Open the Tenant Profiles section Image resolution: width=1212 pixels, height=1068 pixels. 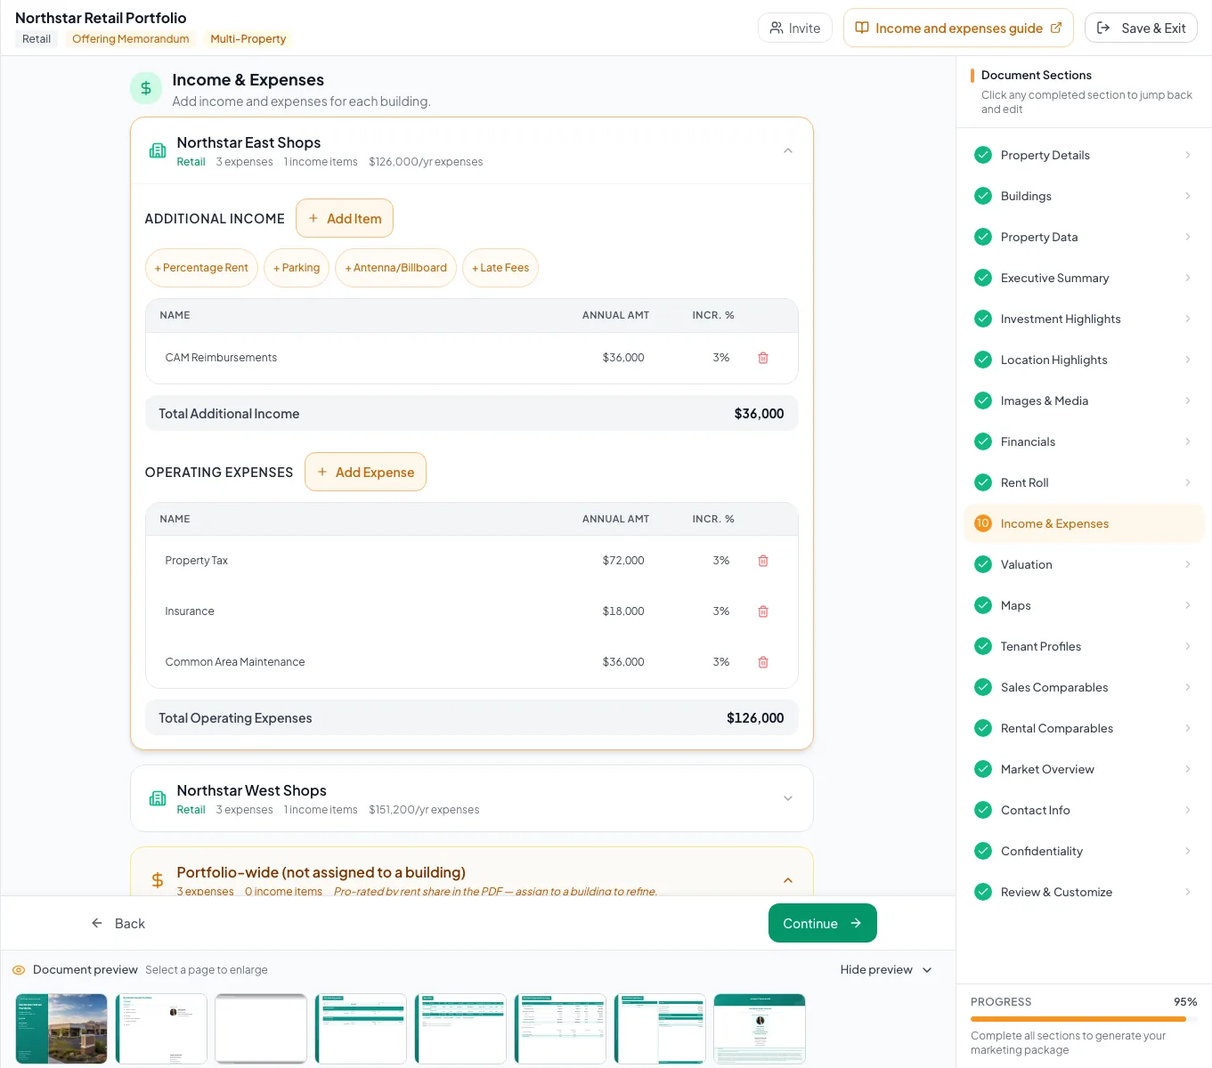tap(1084, 646)
